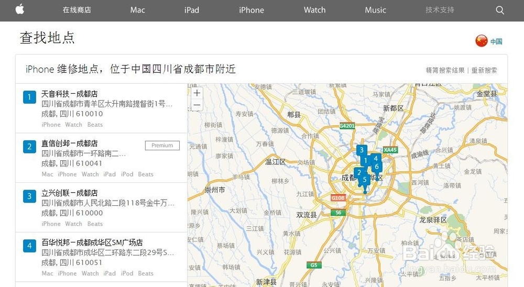
Task: Open the Music menu item
Action: [x=375, y=10]
